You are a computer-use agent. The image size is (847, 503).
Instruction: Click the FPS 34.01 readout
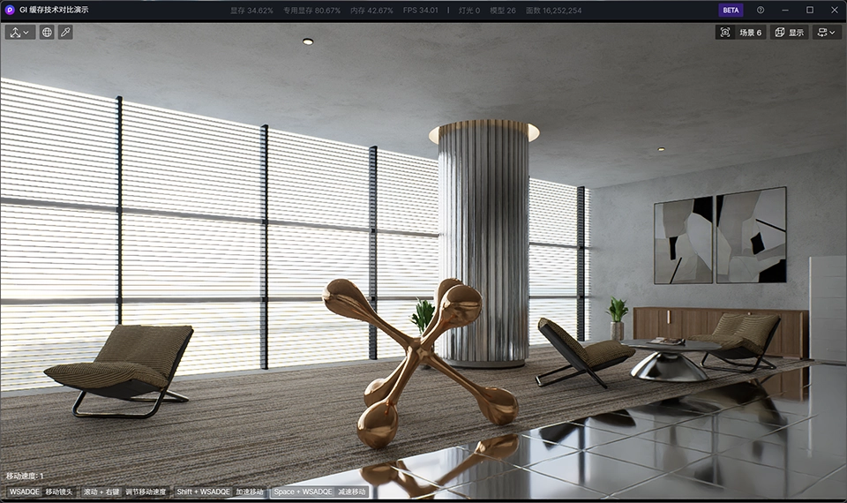tap(420, 10)
